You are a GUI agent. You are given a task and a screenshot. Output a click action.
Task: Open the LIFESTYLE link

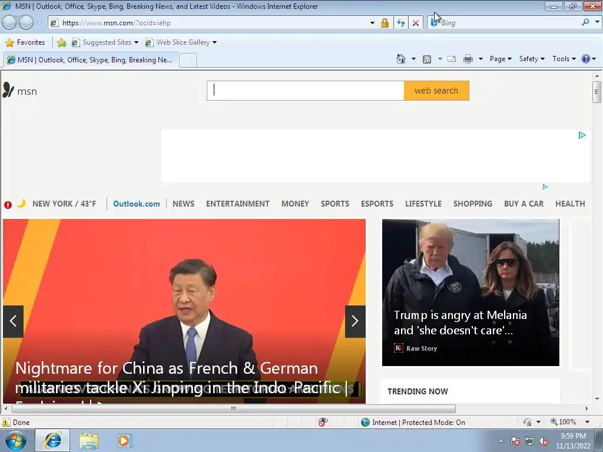tap(423, 204)
